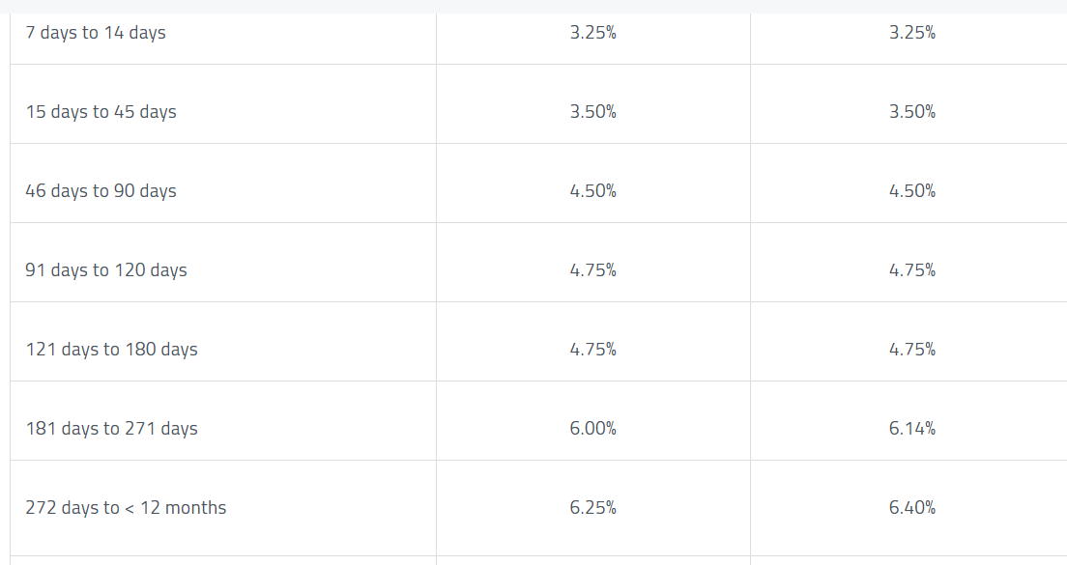This screenshot has width=1067, height=565.
Task: Click the 6.25% rate value
Action: pos(592,508)
